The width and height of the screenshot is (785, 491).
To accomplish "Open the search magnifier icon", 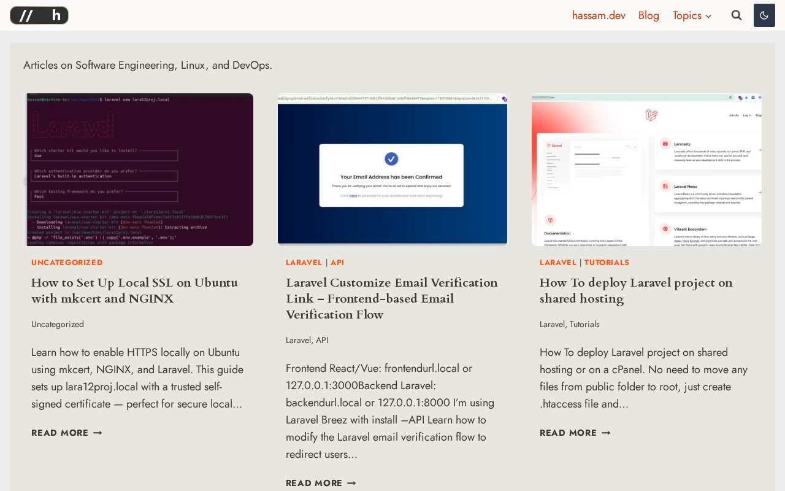I will [x=737, y=15].
